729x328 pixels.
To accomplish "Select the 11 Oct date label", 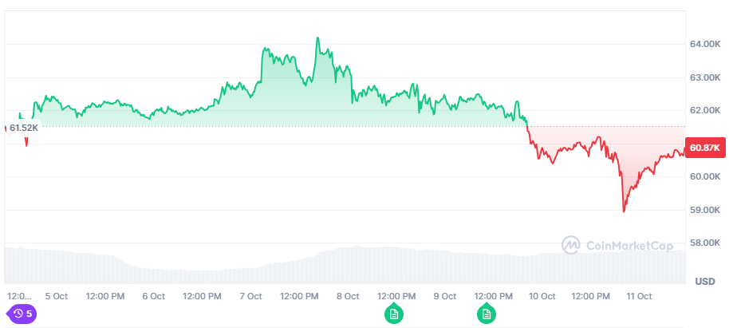I will pos(640,296).
